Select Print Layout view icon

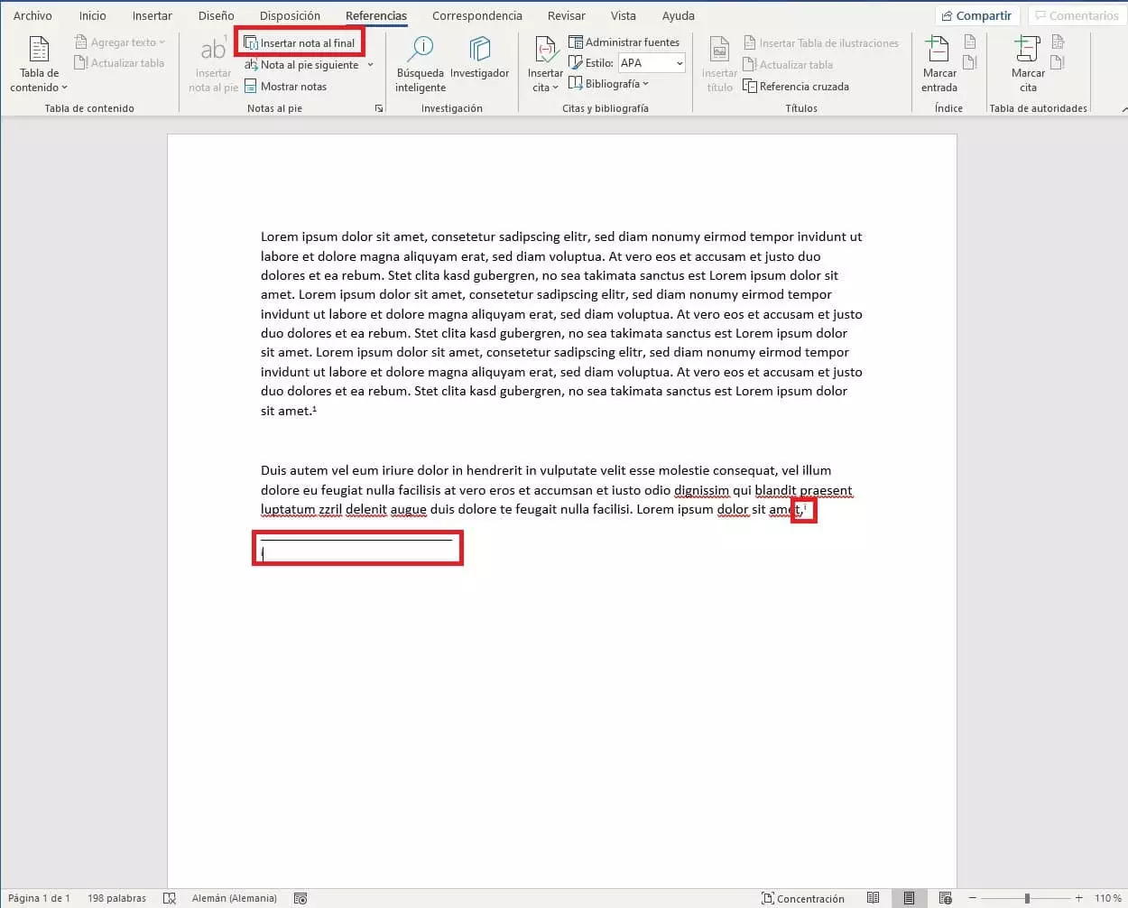coord(909,898)
